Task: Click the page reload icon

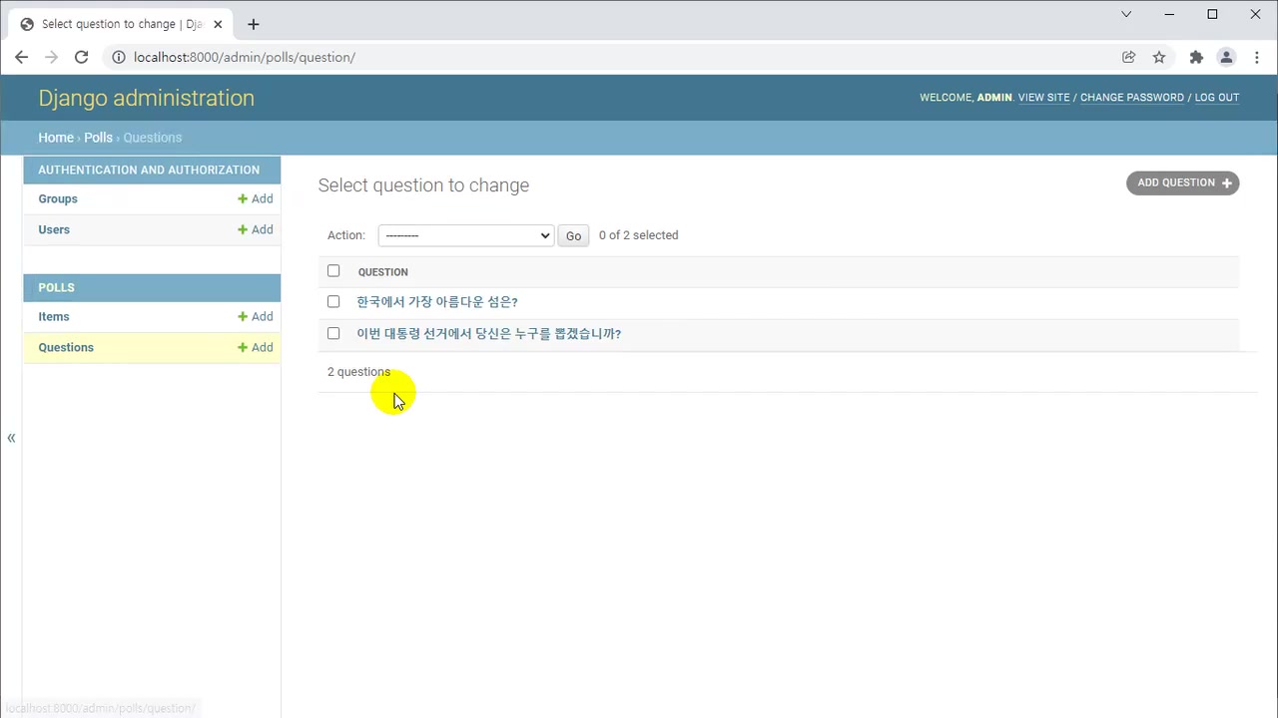Action: [81, 57]
